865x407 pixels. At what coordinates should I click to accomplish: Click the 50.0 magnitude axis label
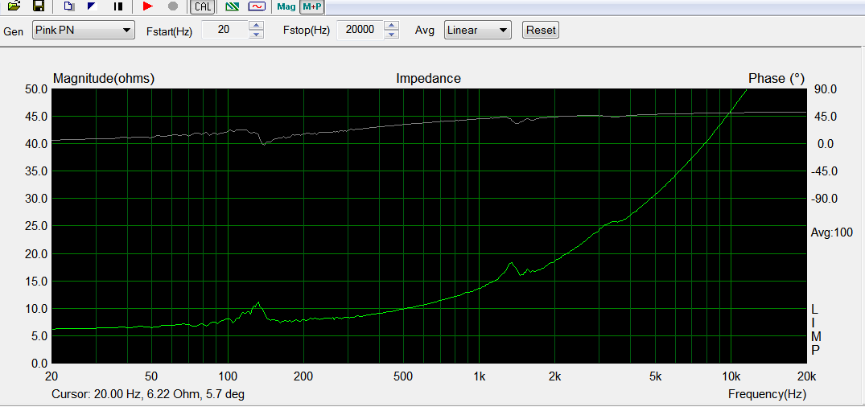point(36,89)
